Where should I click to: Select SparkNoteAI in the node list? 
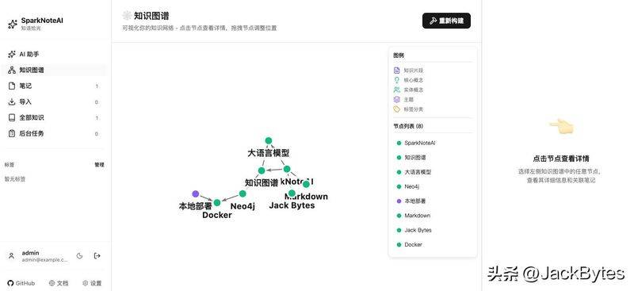(433, 143)
